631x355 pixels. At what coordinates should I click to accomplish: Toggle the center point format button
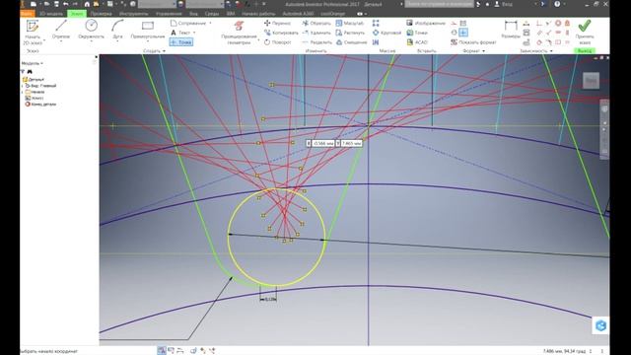coord(463,33)
